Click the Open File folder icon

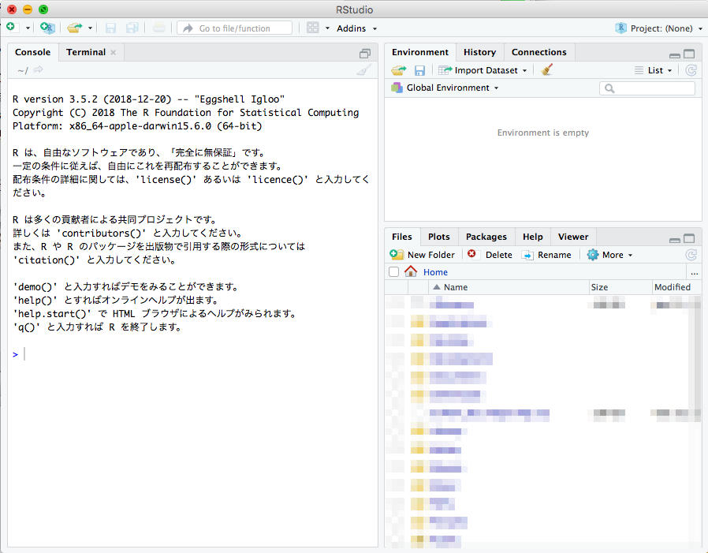(x=74, y=28)
